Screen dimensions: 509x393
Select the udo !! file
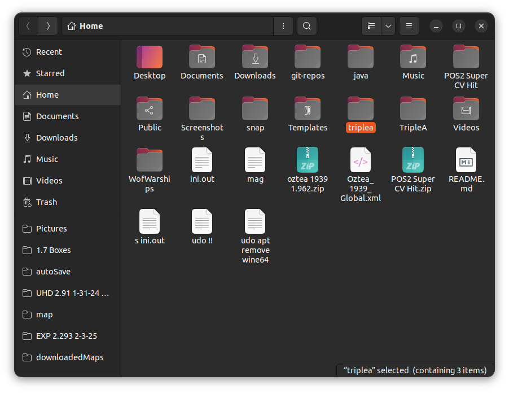click(202, 221)
